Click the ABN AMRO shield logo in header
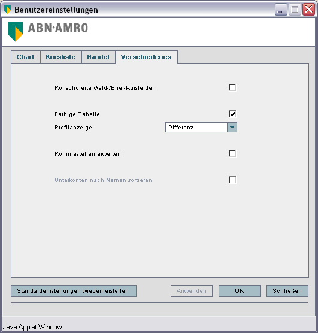The height and width of the screenshot is (333, 318). tap(16, 31)
